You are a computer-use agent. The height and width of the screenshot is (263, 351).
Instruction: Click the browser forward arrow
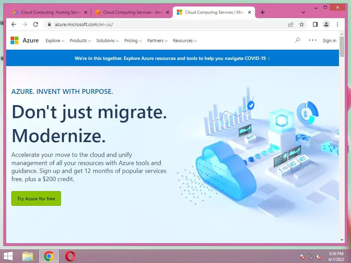[x=25, y=24]
